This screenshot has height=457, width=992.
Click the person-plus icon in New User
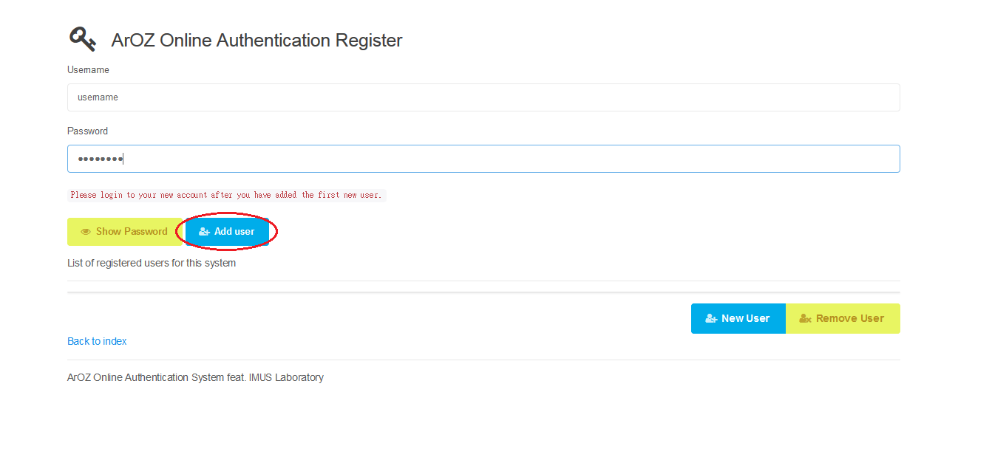click(x=711, y=319)
